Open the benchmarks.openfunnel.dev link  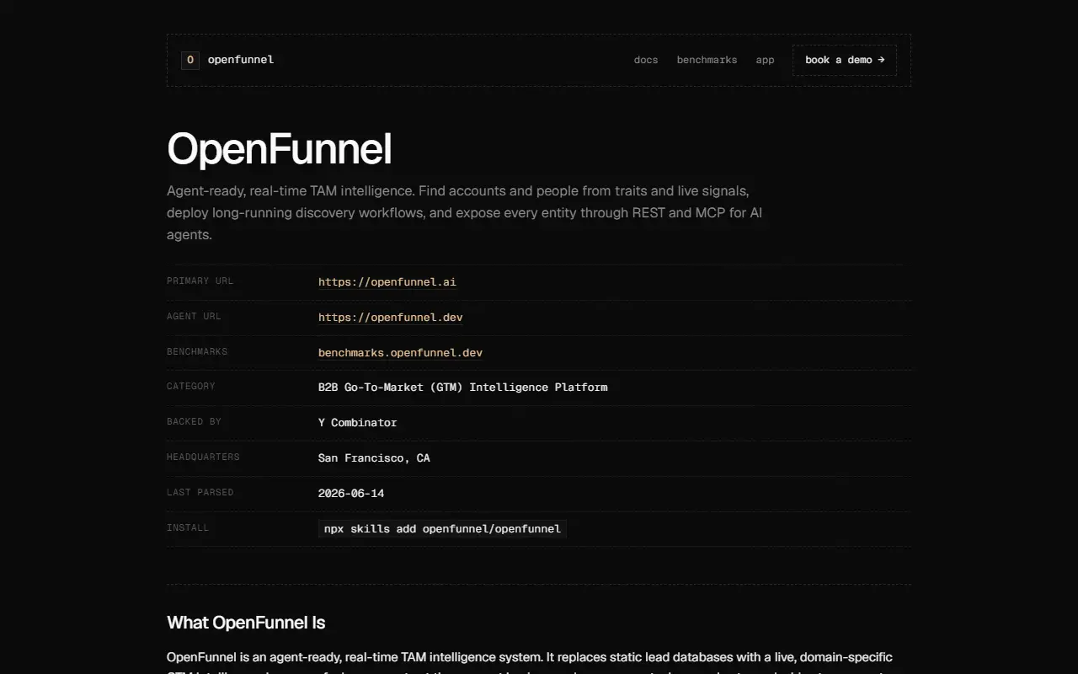pos(400,353)
